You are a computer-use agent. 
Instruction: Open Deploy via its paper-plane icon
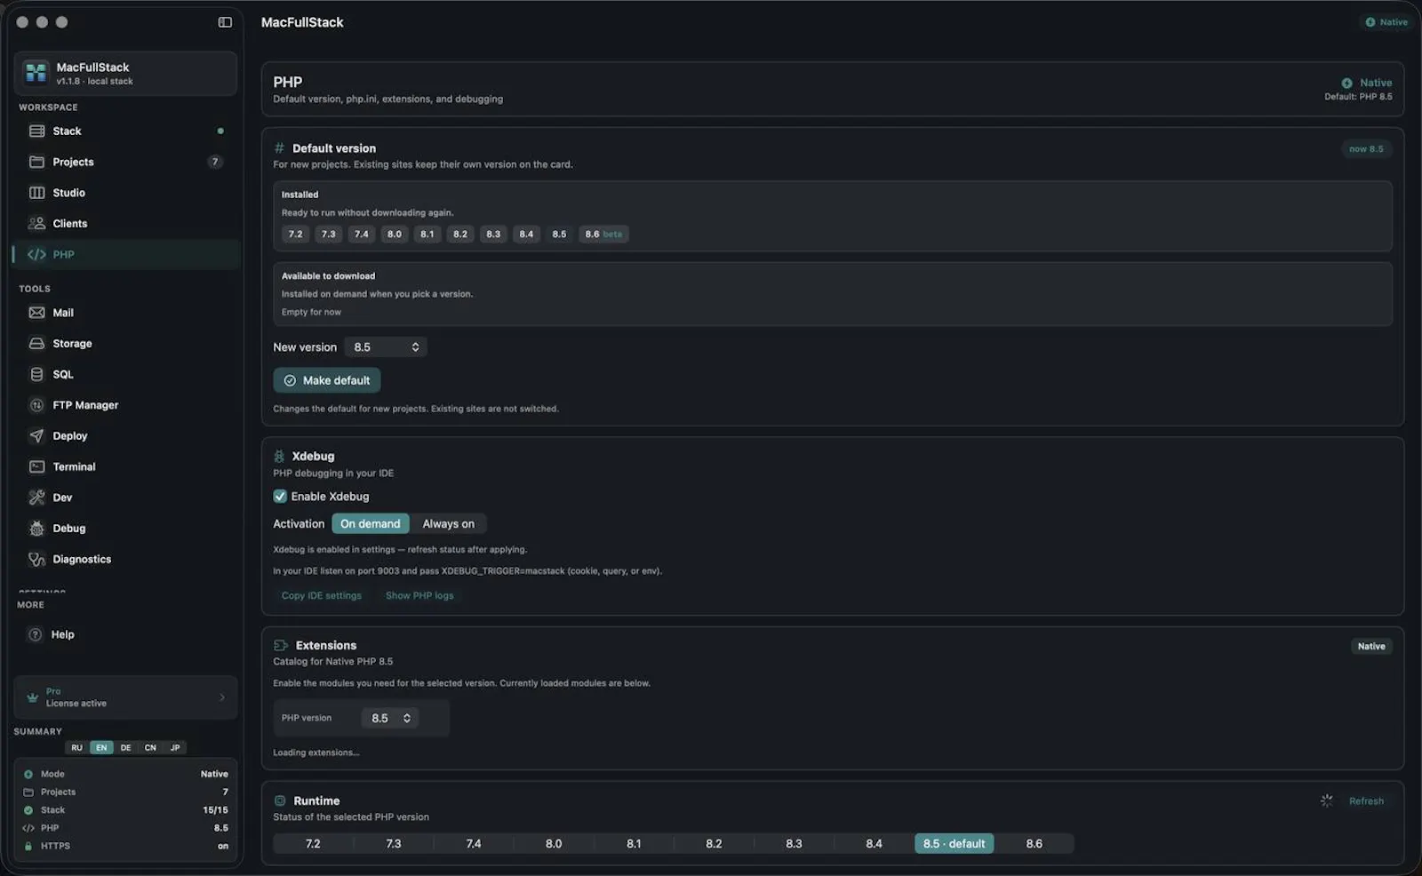[36, 435]
